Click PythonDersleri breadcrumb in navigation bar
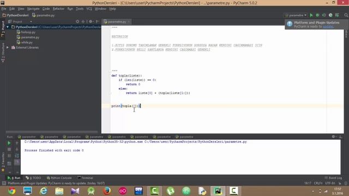This screenshot has width=349, height=196. pyautogui.click(x=16, y=15)
